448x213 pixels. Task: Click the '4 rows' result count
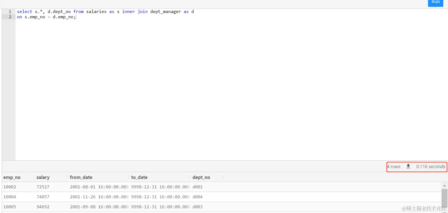(394, 166)
